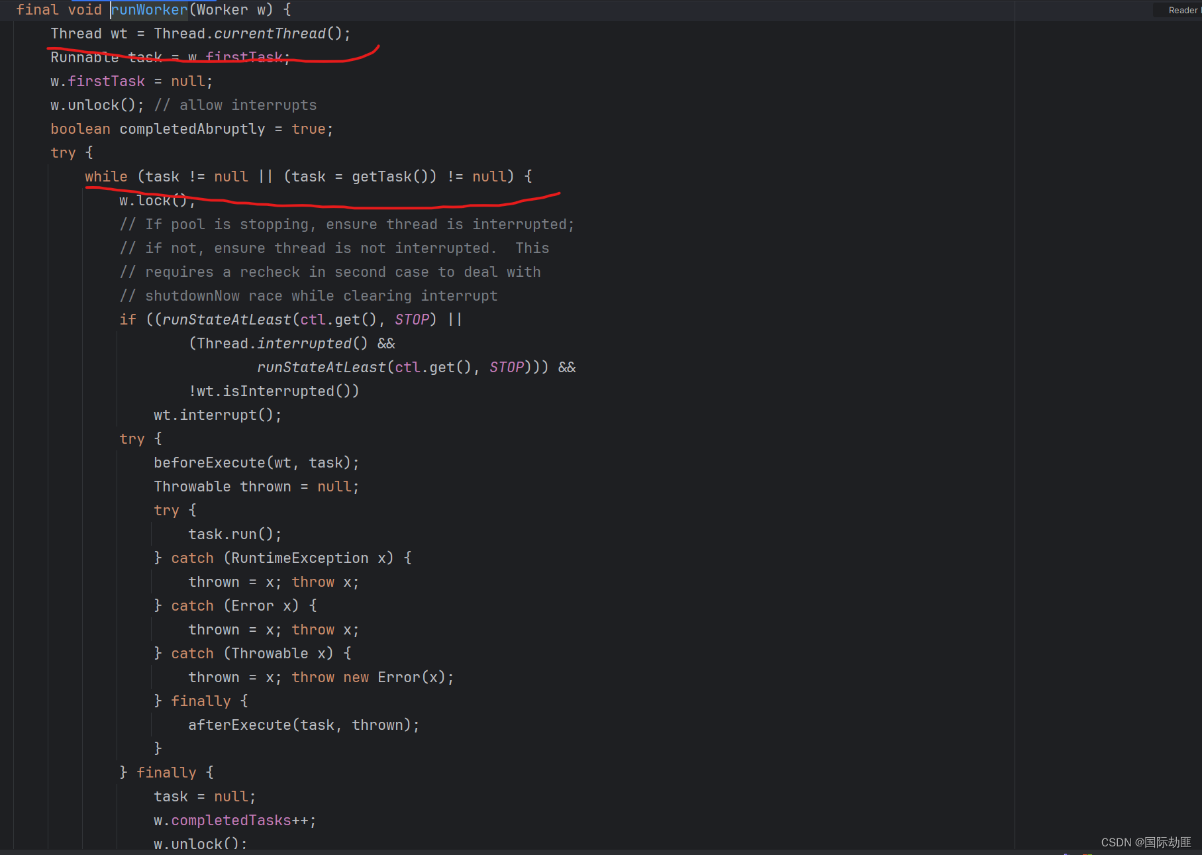Image resolution: width=1202 pixels, height=855 pixels.
Task: Click '!wt.isInterrupted())' expression
Action: pyautogui.click(x=274, y=391)
